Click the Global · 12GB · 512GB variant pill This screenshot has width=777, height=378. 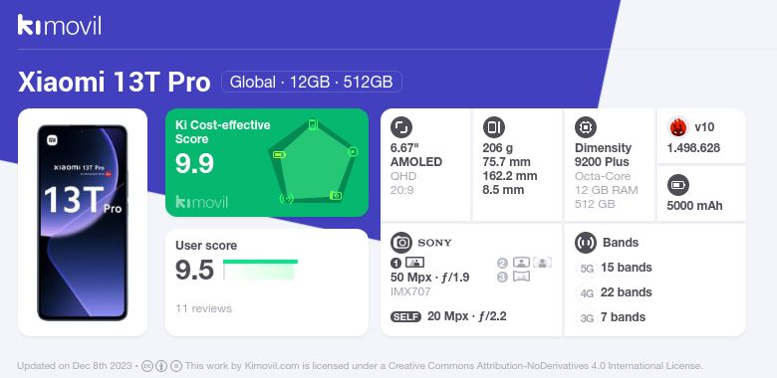pos(311,82)
